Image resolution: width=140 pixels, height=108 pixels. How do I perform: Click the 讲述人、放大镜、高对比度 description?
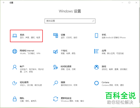pos(31,85)
